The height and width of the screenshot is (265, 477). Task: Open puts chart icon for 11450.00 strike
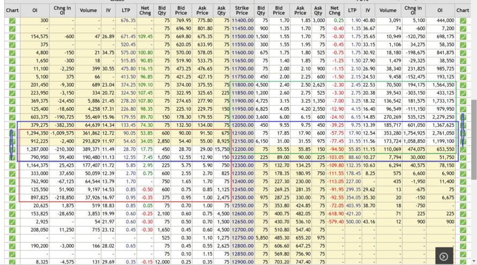click(x=463, y=28)
